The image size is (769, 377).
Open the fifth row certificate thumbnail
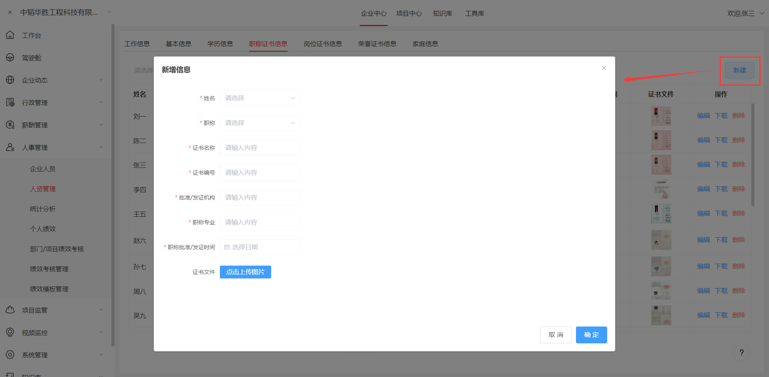tap(661, 214)
